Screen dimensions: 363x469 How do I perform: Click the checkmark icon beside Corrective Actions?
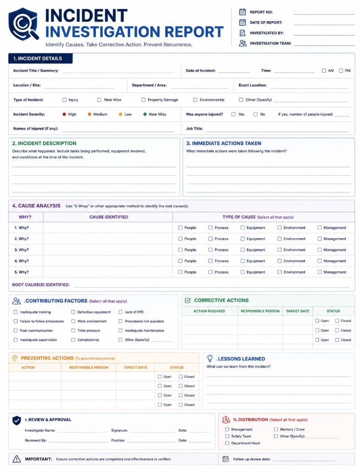pos(187,300)
